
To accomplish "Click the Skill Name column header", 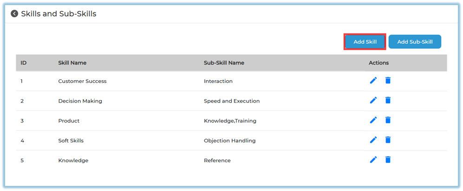I will point(72,63).
